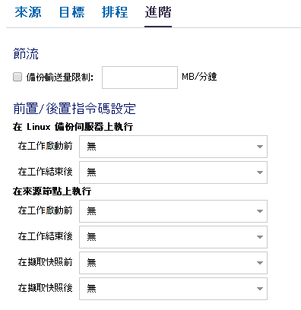Enable the 備份輸送量限制 checkbox
The width and height of the screenshot is (301, 310).
[17, 77]
